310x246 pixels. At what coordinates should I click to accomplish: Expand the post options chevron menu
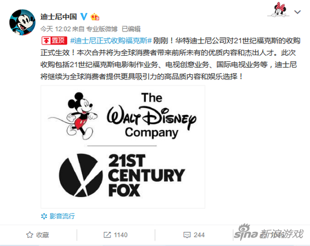pos(298,12)
